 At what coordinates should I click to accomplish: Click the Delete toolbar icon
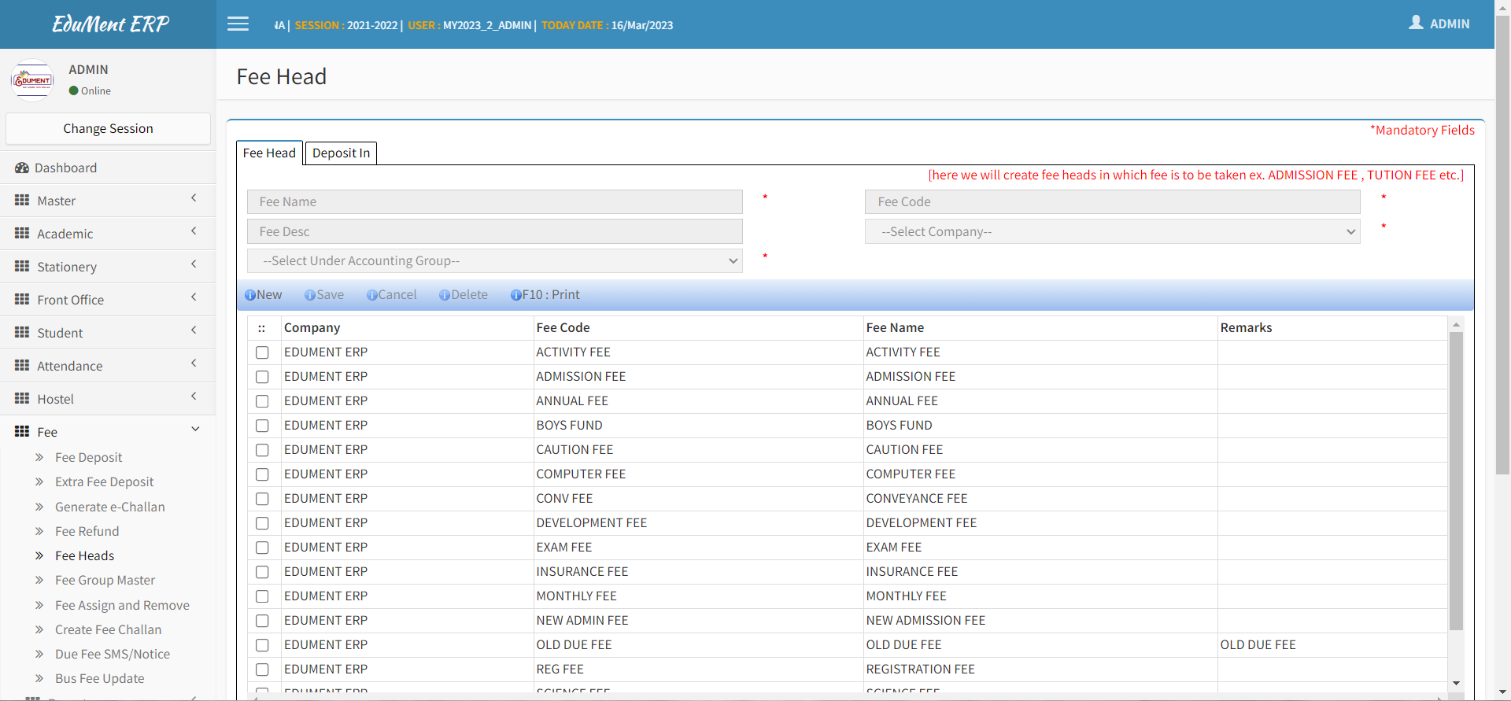click(x=445, y=295)
